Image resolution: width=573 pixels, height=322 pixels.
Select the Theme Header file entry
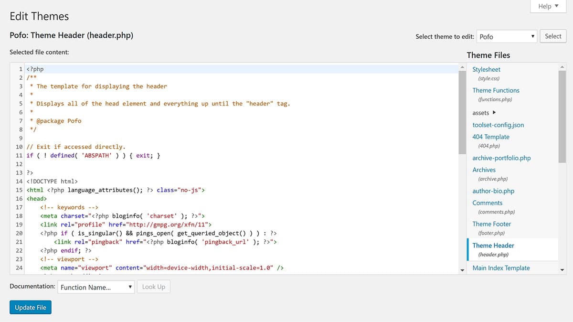pos(493,246)
